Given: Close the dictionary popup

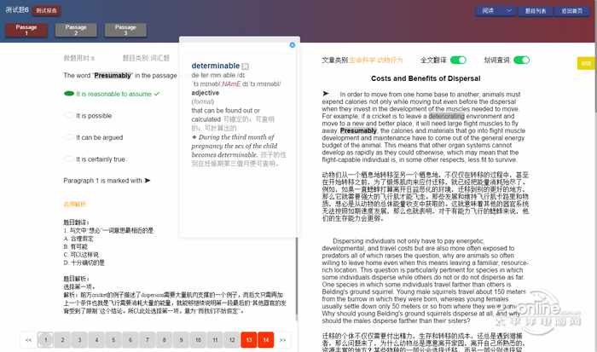Looking at the screenshot, I should (x=292, y=45).
